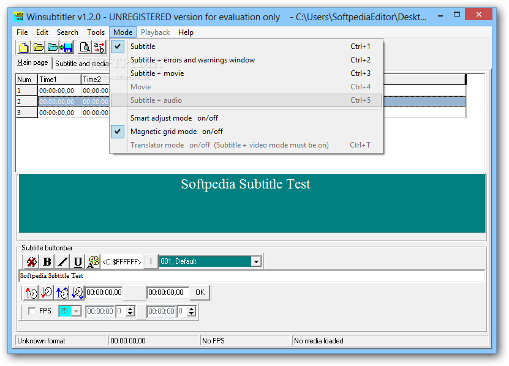This screenshot has width=509, height=366.
Task: Click the blue up-arrows clock icon
Action: [62, 293]
